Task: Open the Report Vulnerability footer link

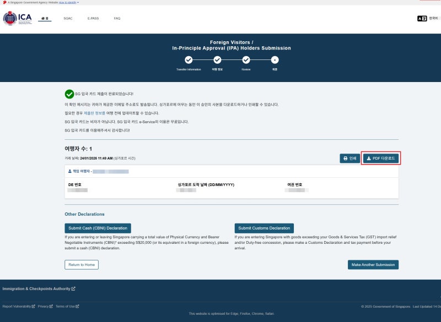Action: 19,306
